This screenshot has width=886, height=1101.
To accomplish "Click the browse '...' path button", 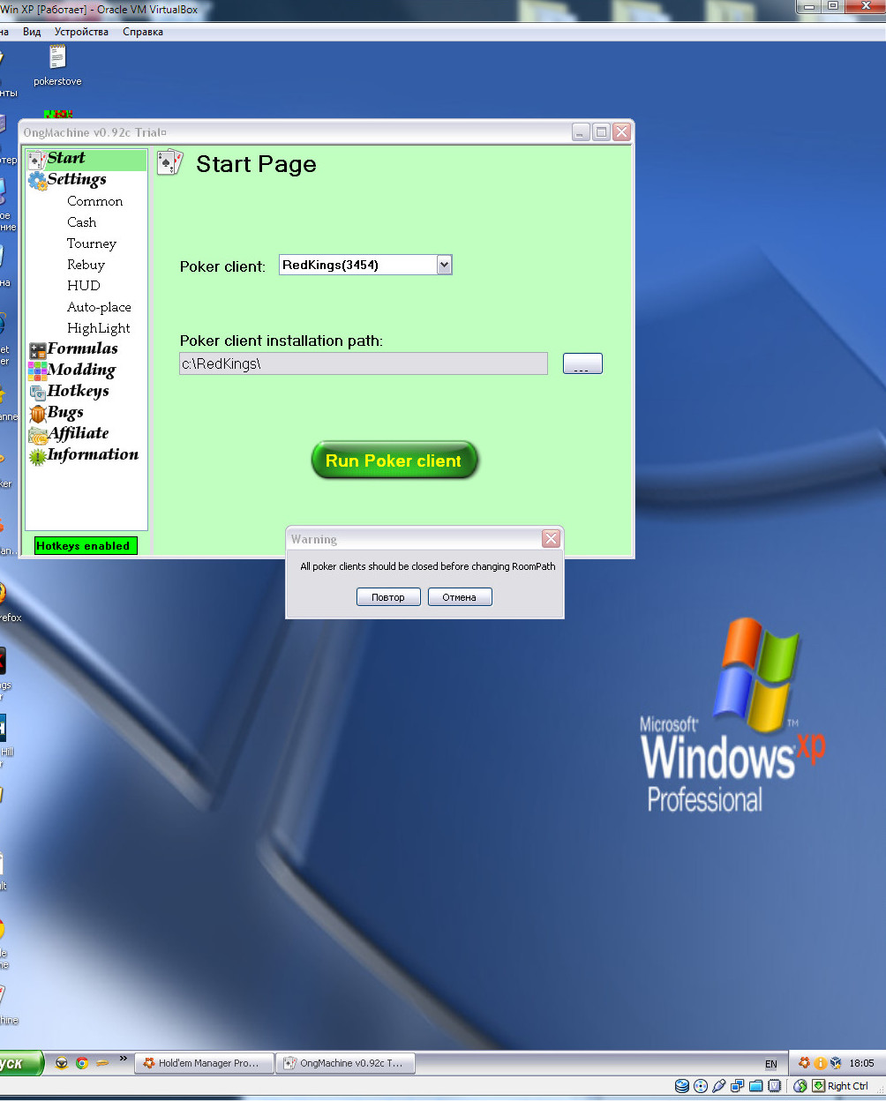I will pyautogui.click(x=582, y=363).
